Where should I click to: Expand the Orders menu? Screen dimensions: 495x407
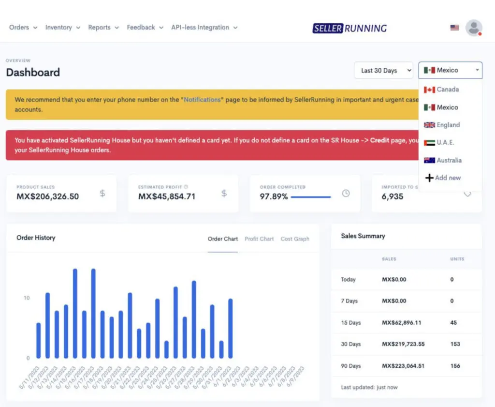click(x=23, y=28)
